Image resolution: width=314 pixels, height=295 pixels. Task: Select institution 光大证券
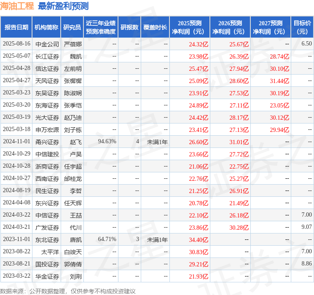coord(47,118)
